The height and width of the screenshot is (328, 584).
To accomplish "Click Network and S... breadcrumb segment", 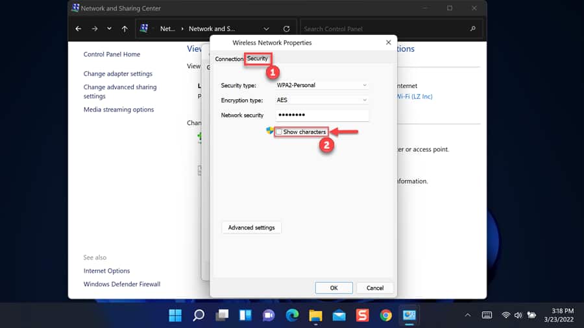I will tap(212, 29).
